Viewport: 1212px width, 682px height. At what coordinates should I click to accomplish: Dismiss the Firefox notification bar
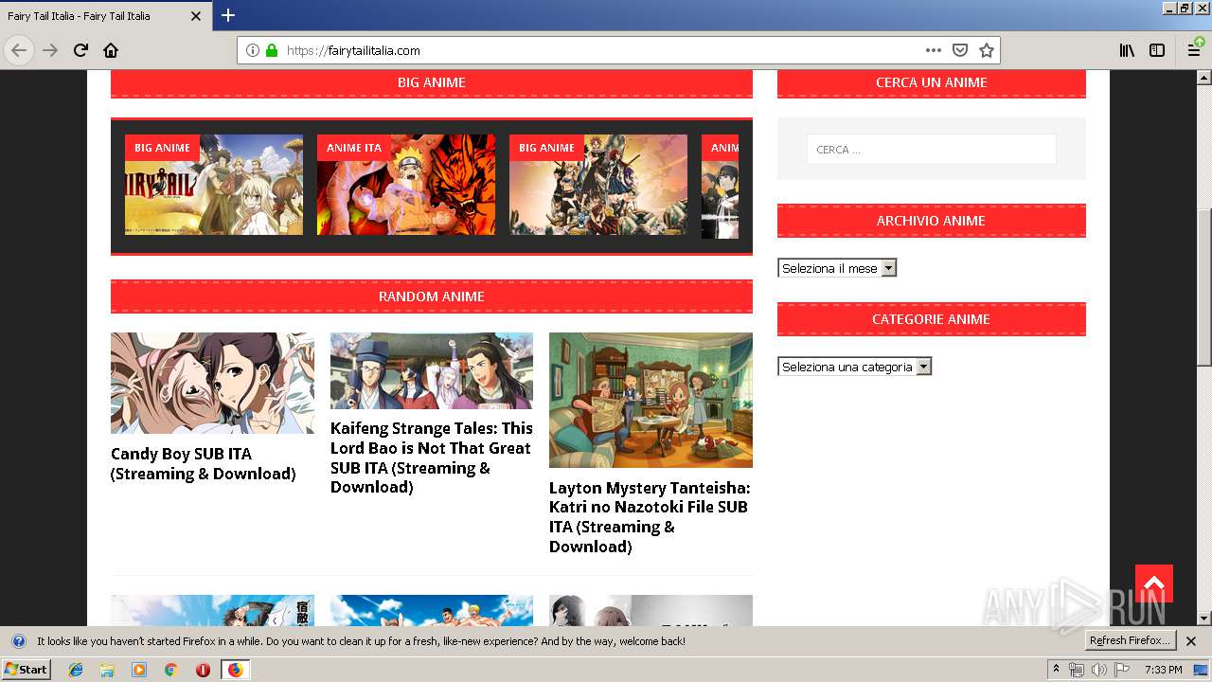click(1191, 641)
